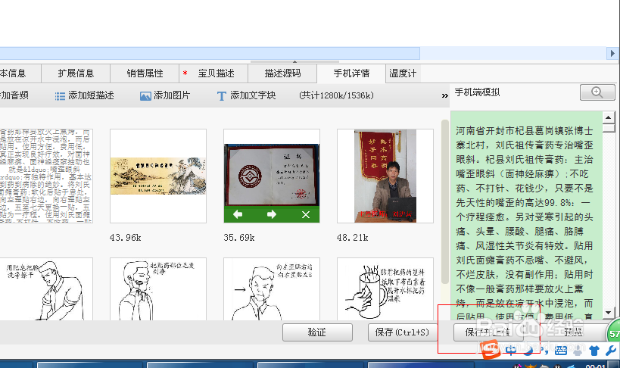Click the 48.21k size label
Screen dimensions: 620x368
coord(352,238)
